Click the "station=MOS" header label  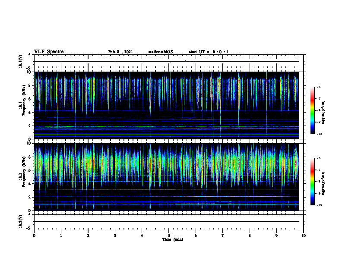(x=161, y=52)
